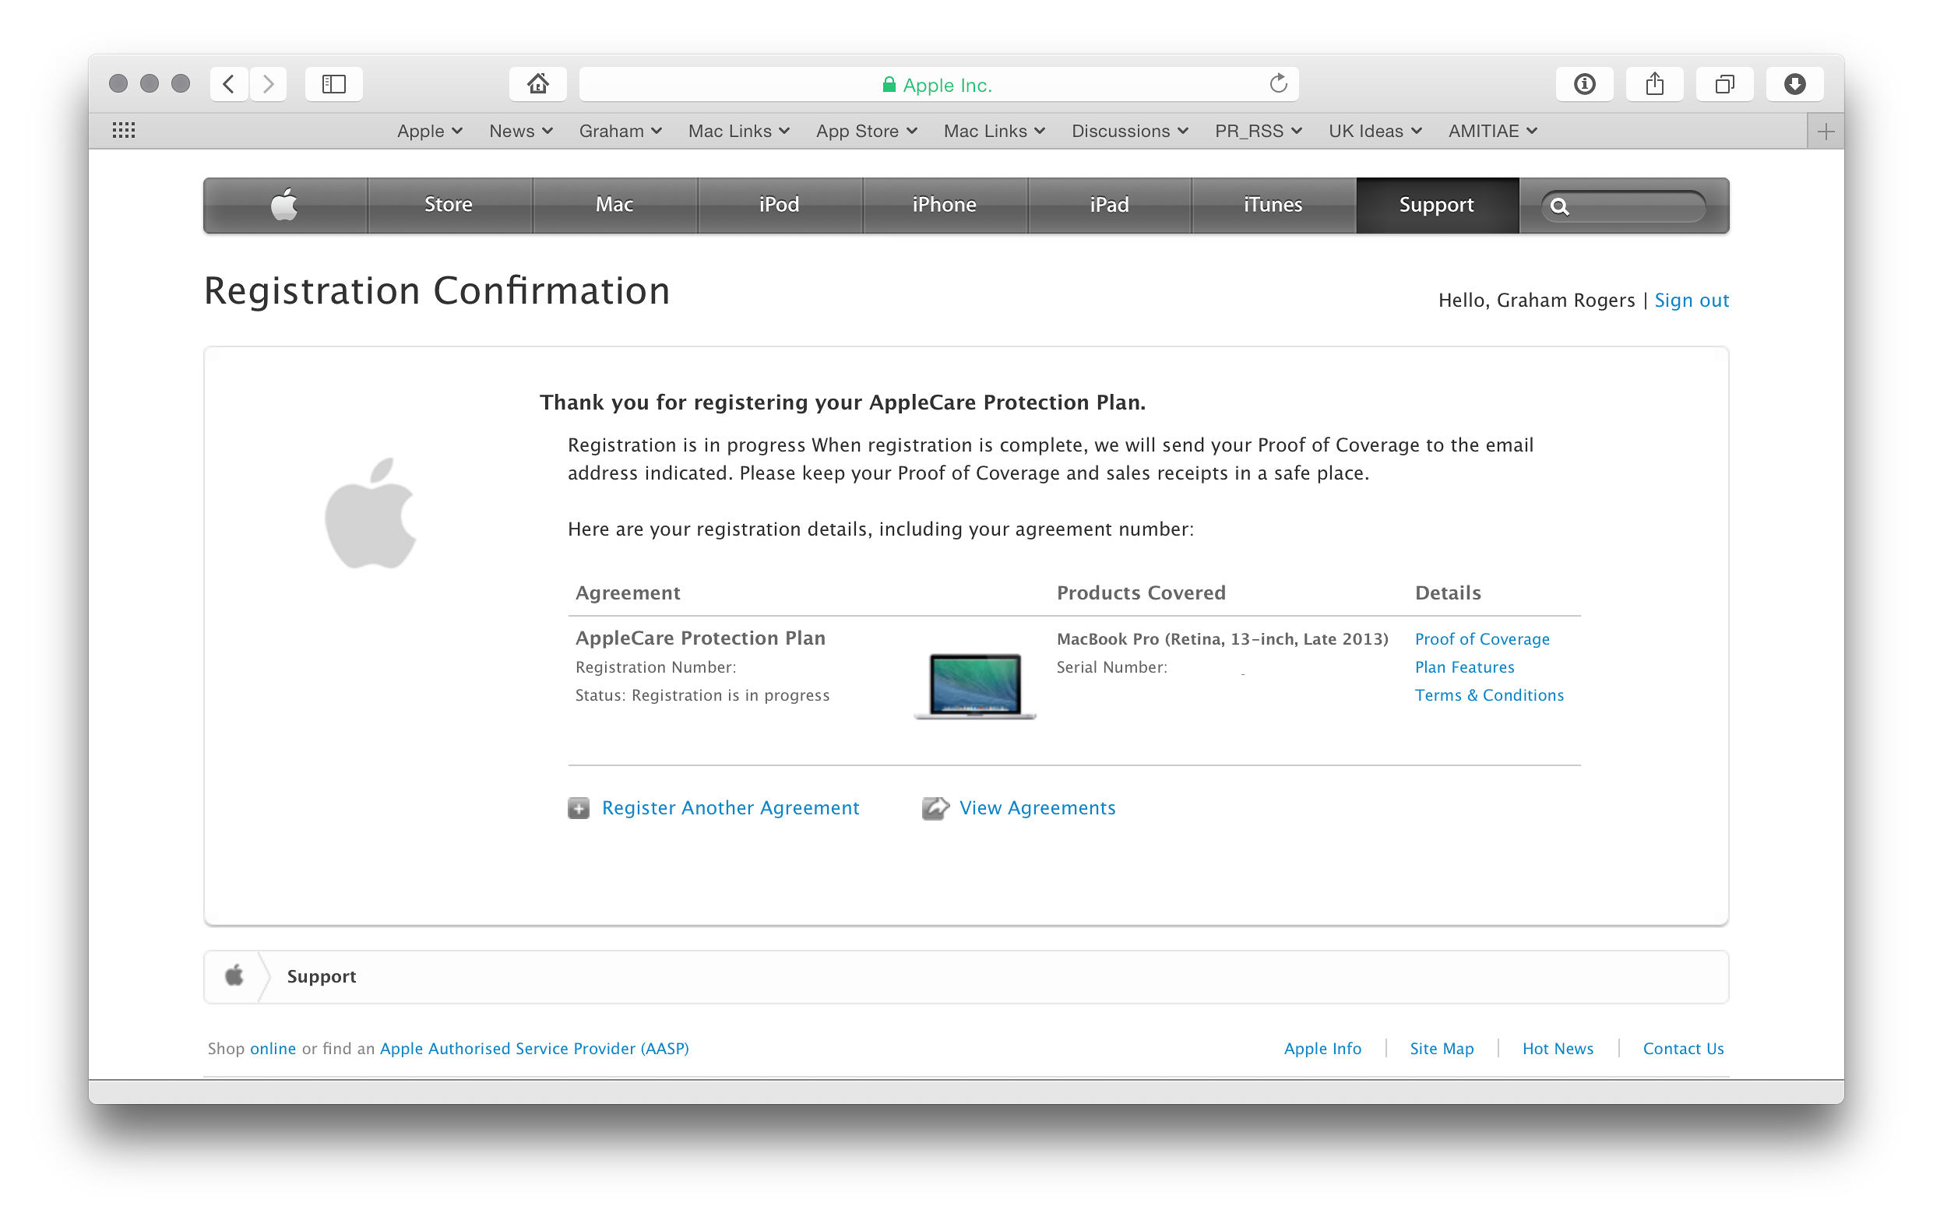Open the Share sheet icon
Image resolution: width=1933 pixels, height=1227 pixels.
1654,83
